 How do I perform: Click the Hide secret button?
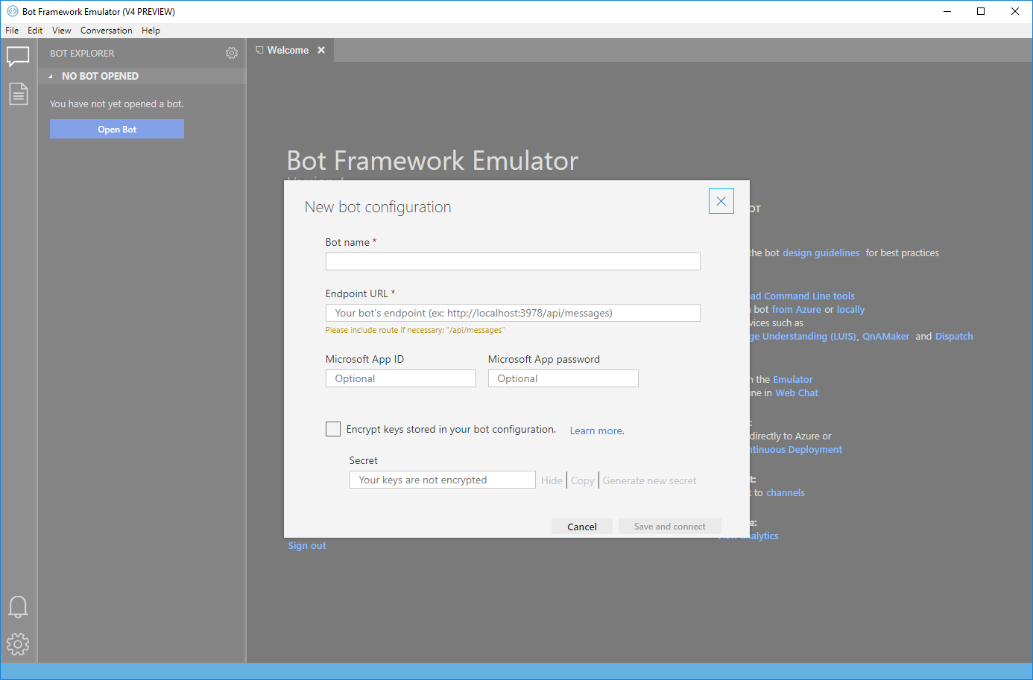(552, 480)
